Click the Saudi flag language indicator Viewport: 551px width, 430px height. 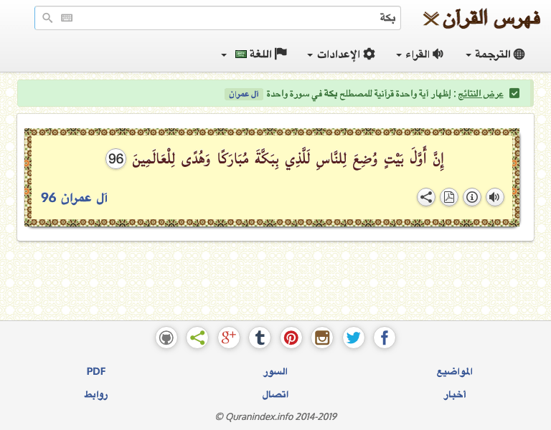[241, 54]
